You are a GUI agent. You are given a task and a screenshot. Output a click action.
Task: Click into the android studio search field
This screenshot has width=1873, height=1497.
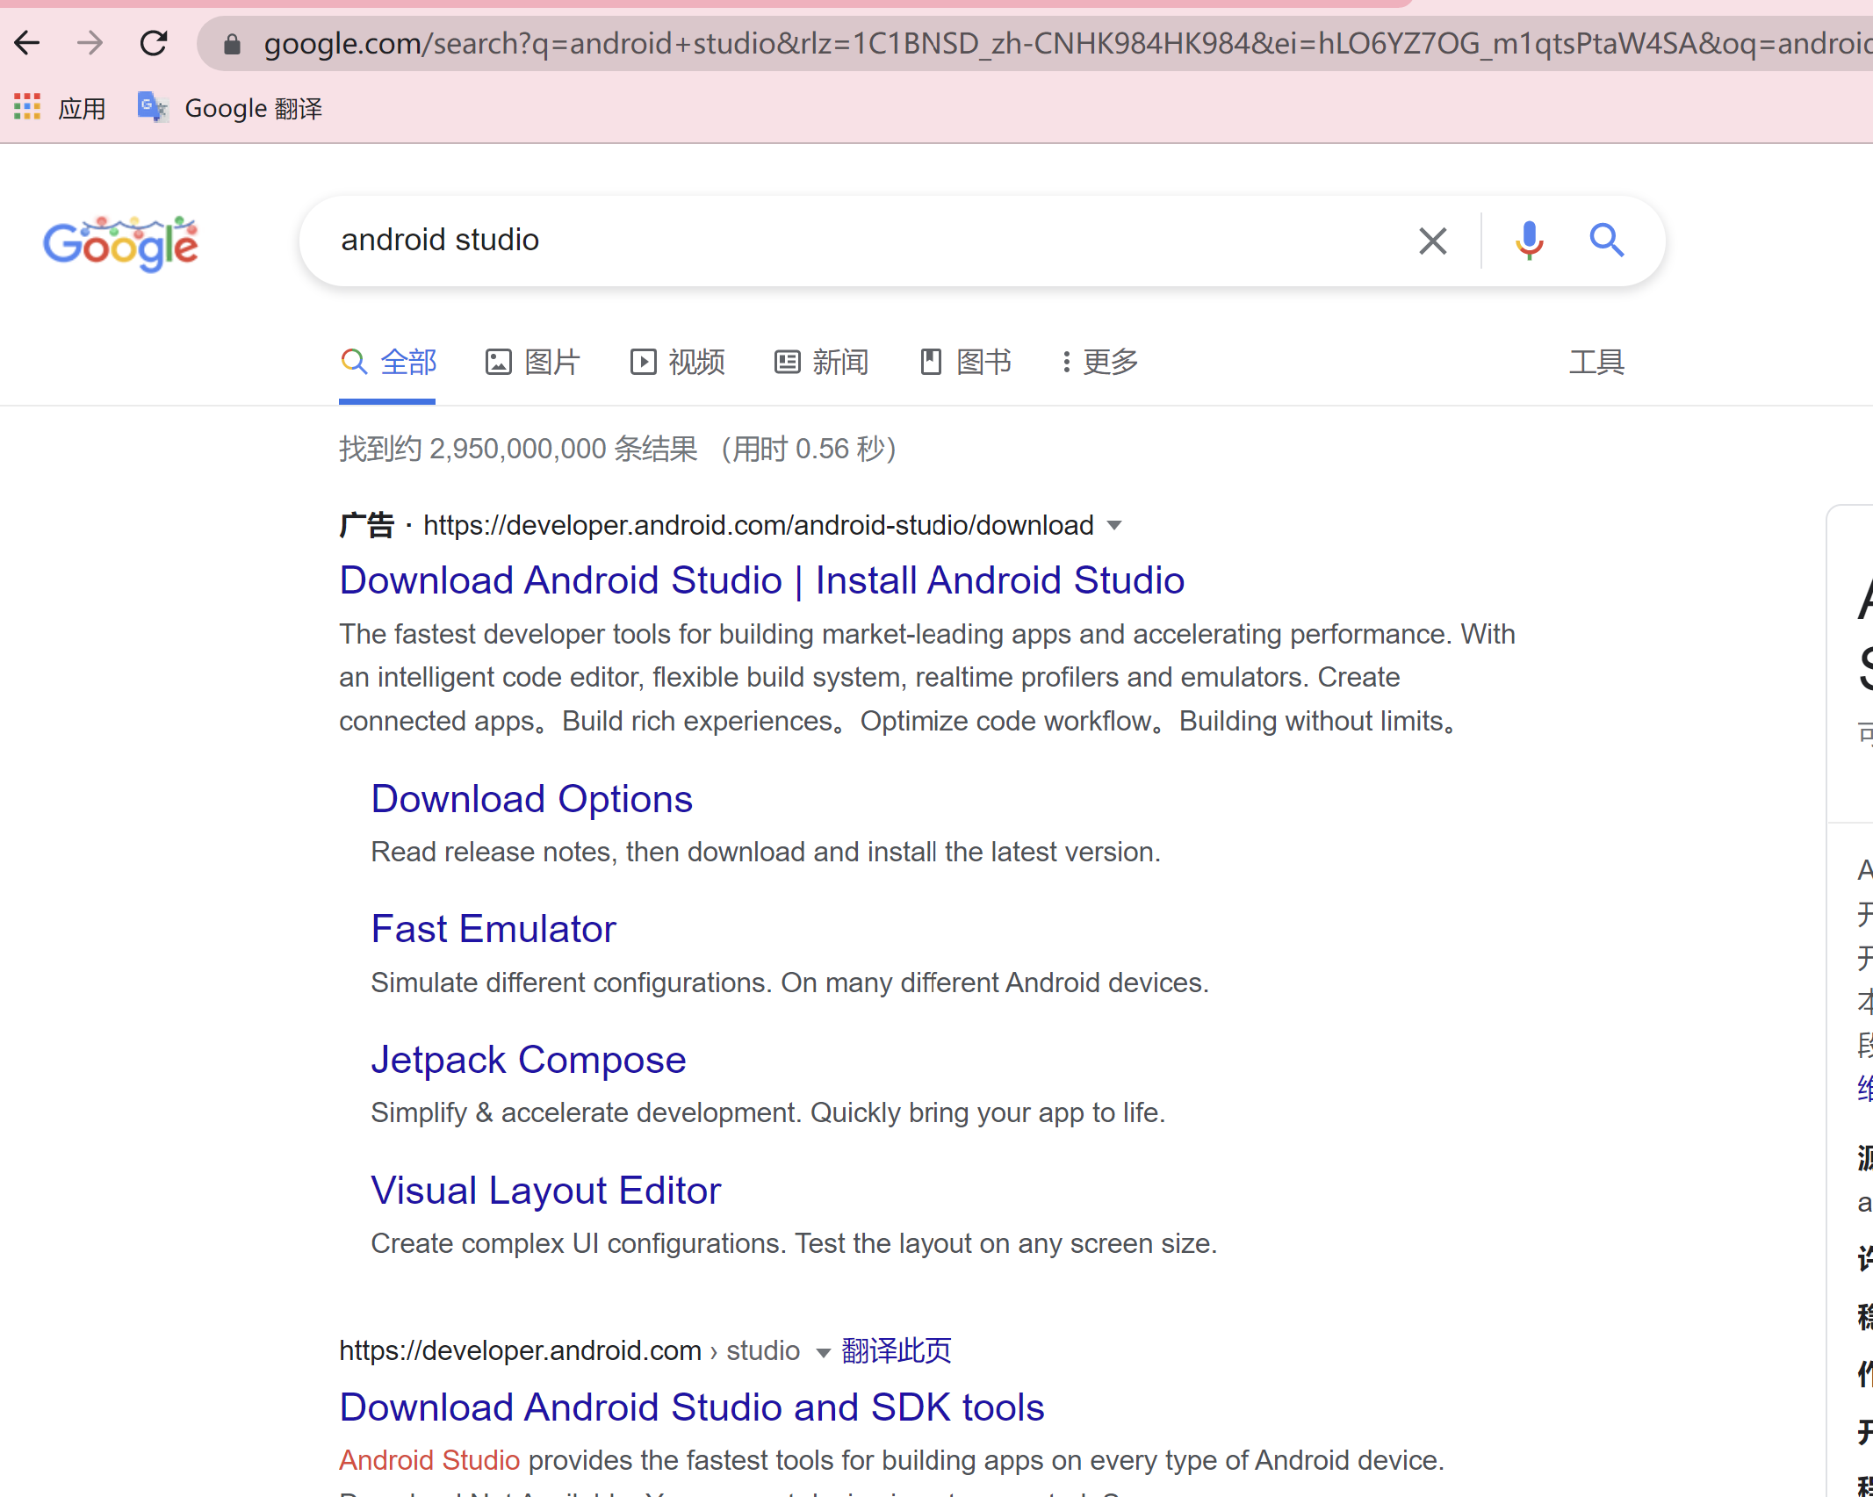pyautogui.click(x=861, y=241)
